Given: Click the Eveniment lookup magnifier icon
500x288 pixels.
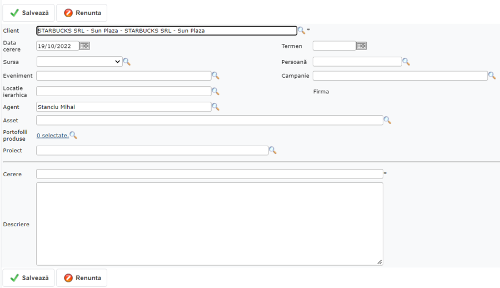Looking at the screenshot, I should click(216, 76).
